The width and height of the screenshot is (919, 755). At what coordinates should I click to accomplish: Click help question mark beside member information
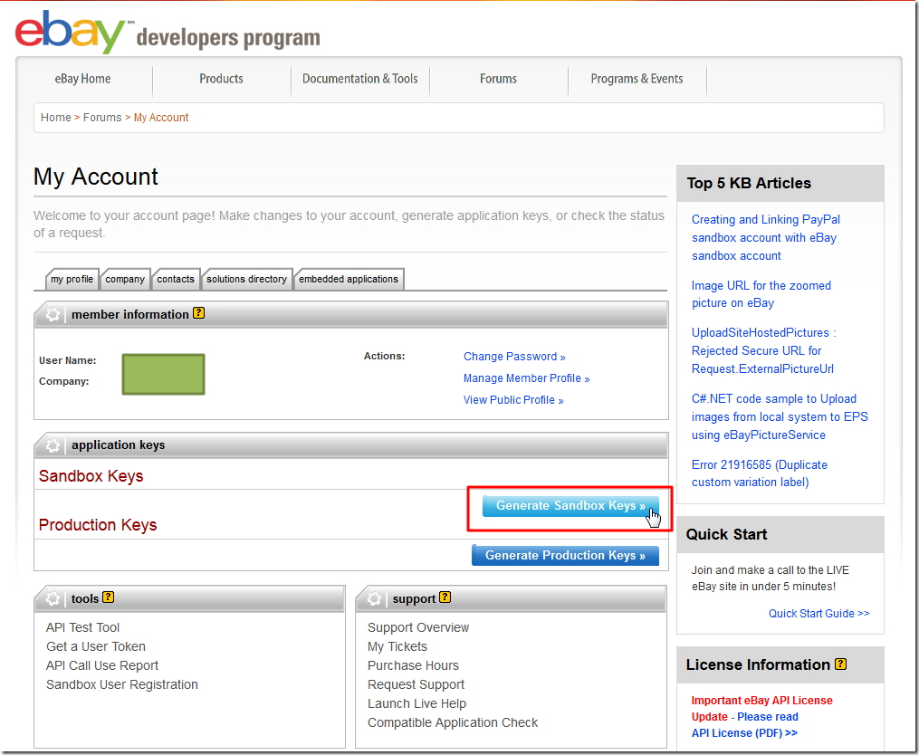coord(198,313)
